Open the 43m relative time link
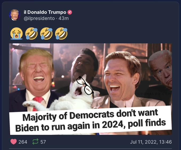The image size is (181, 150). pyautogui.click(x=64, y=18)
